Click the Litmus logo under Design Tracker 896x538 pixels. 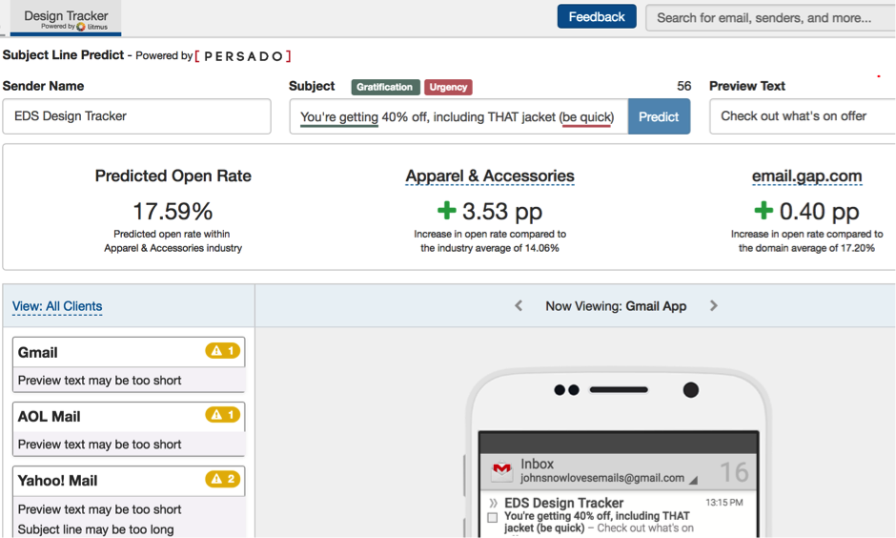pos(92,27)
